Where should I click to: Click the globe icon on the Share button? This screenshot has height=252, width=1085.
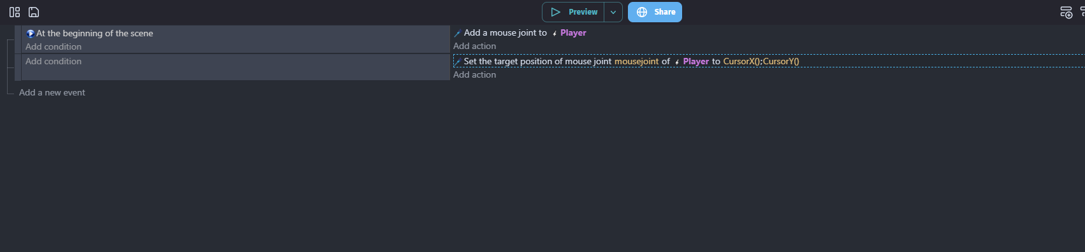tap(642, 12)
